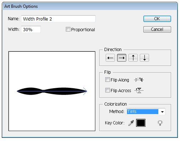Click the Flip group label
Screen dimensions: 180x141
[x=107, y=72]
